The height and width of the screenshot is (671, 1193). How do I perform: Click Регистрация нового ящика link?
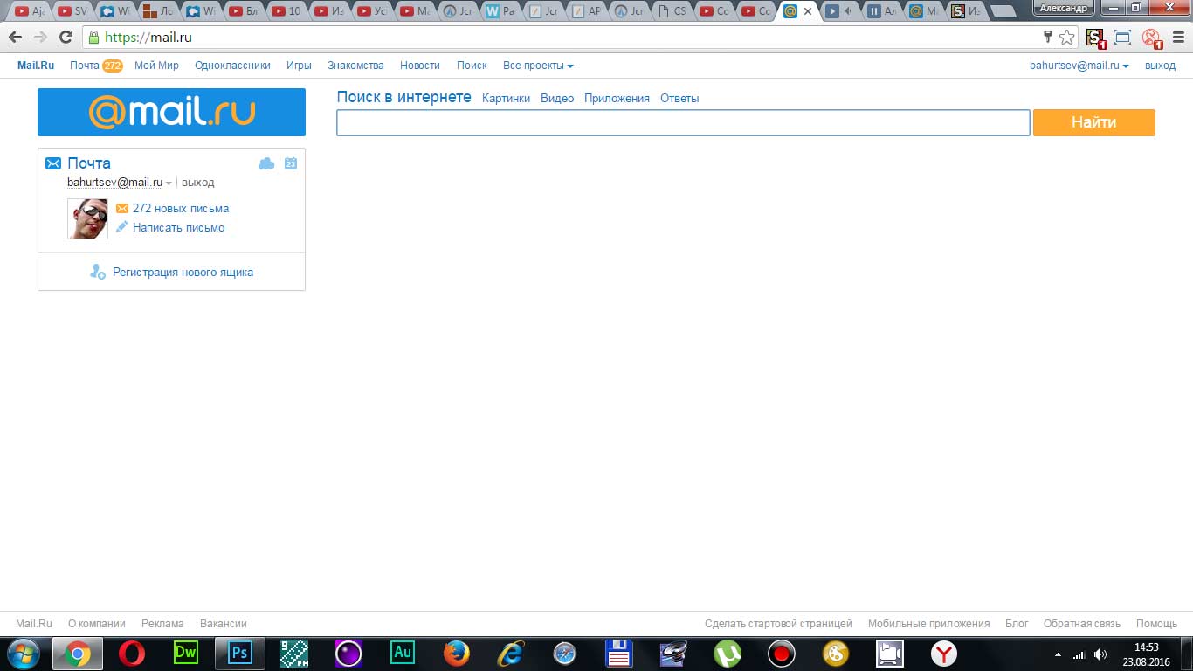183,273
